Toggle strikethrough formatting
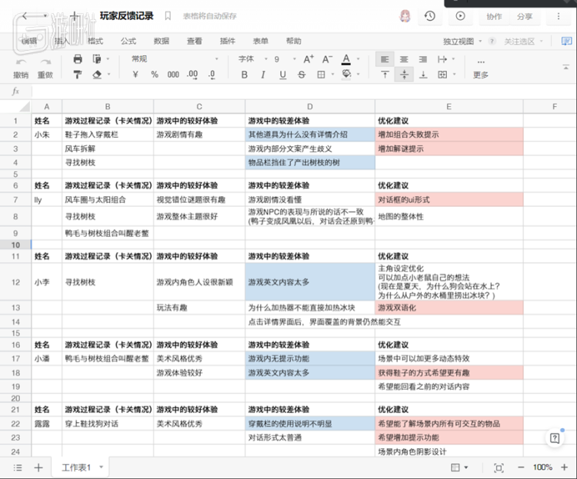Image resolution: width=577 pixels, height=479 pixels. 302,75
